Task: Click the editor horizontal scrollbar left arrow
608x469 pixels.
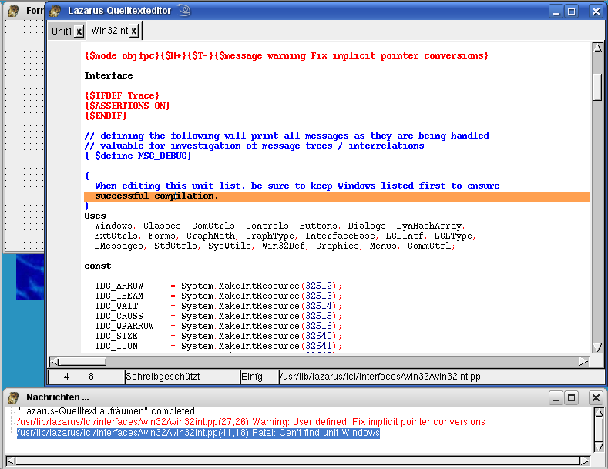Action: click(x=54, y=361)
